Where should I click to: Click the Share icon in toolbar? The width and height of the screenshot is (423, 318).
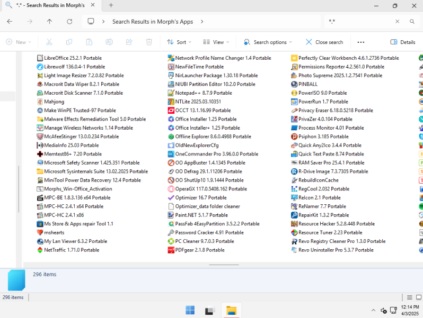[129, 42]
